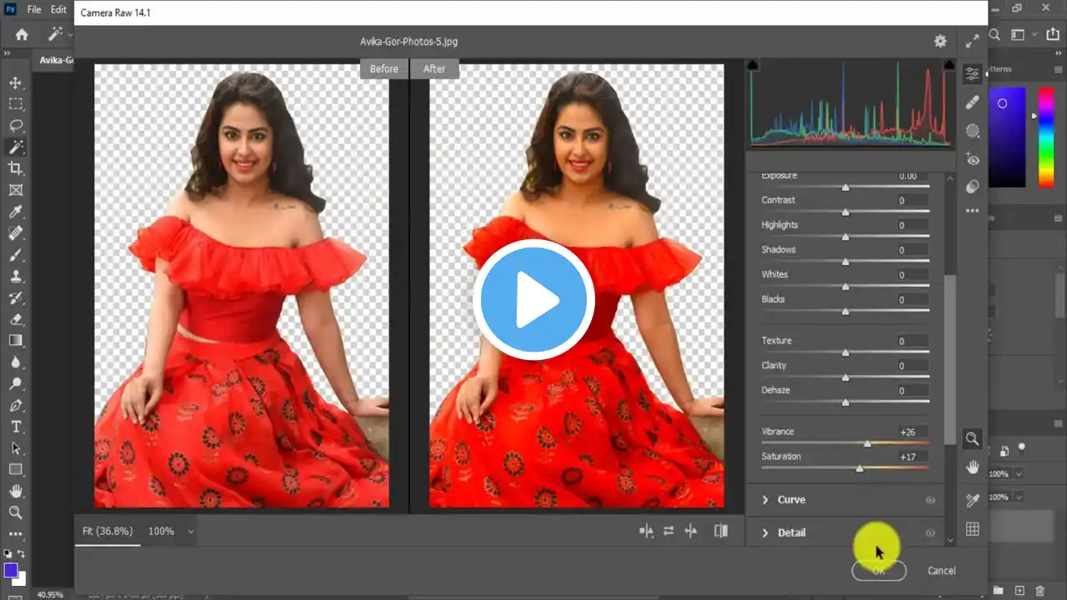Open the Camera Raw Red Eye tool
1067x600 pixels.
click(x=972, y=159)
